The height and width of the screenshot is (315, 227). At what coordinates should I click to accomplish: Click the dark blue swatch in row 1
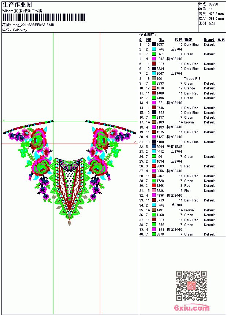point(154,44)
